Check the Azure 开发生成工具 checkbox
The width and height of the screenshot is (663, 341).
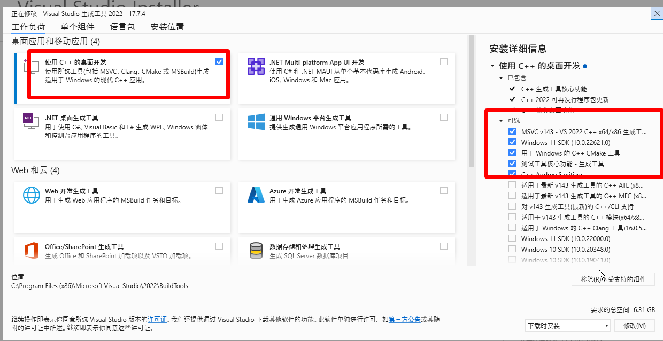click(444, 191)
